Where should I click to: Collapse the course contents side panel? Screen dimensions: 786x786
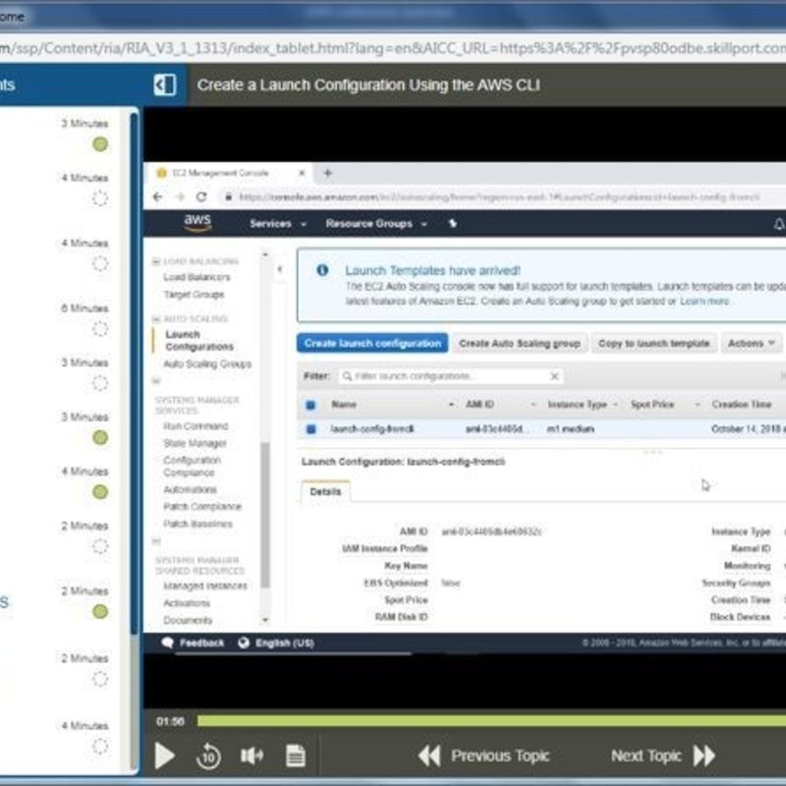coord(165,84)
